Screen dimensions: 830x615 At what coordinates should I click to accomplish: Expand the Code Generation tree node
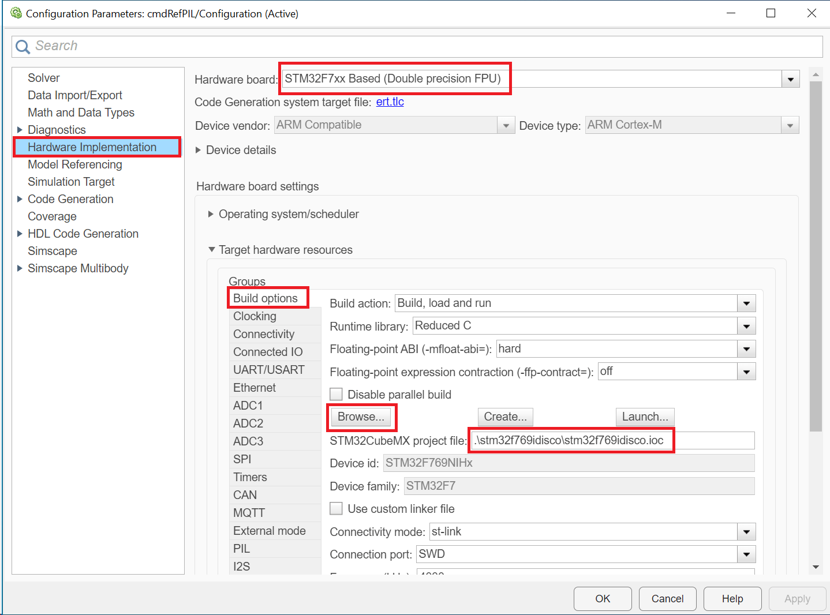point(20,199)
